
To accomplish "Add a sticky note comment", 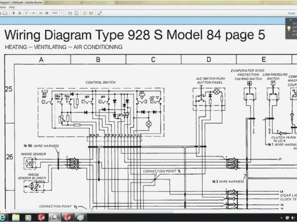I will 85,13.
